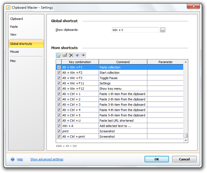This screenshot has height=173, width=207.
Task: Toggle checkbox for Alt + Win + F11
Action: [59, 83]
